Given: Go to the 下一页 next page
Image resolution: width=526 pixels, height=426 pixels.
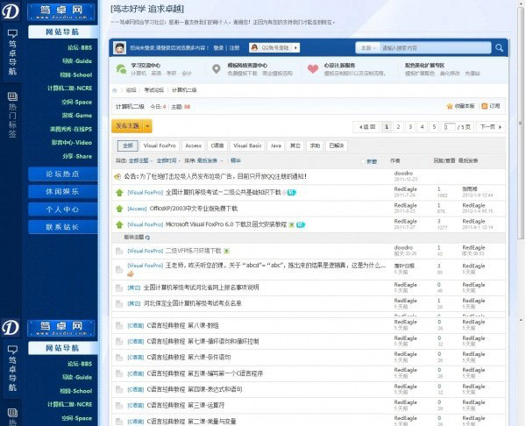Looking at the screenshot, I should (x=488, y=126).
